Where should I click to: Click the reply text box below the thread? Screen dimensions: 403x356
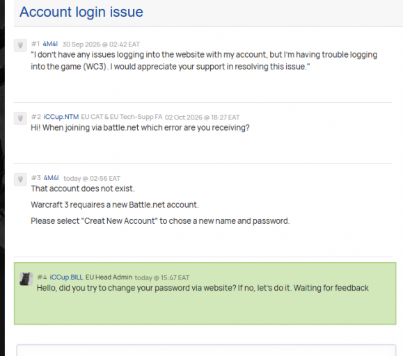(206, 350)
